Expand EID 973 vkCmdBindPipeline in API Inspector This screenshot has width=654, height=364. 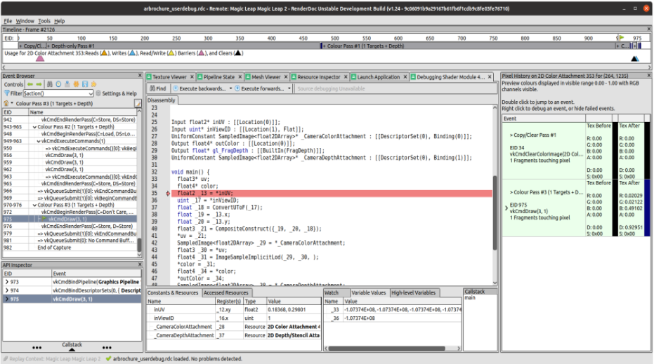7,281
